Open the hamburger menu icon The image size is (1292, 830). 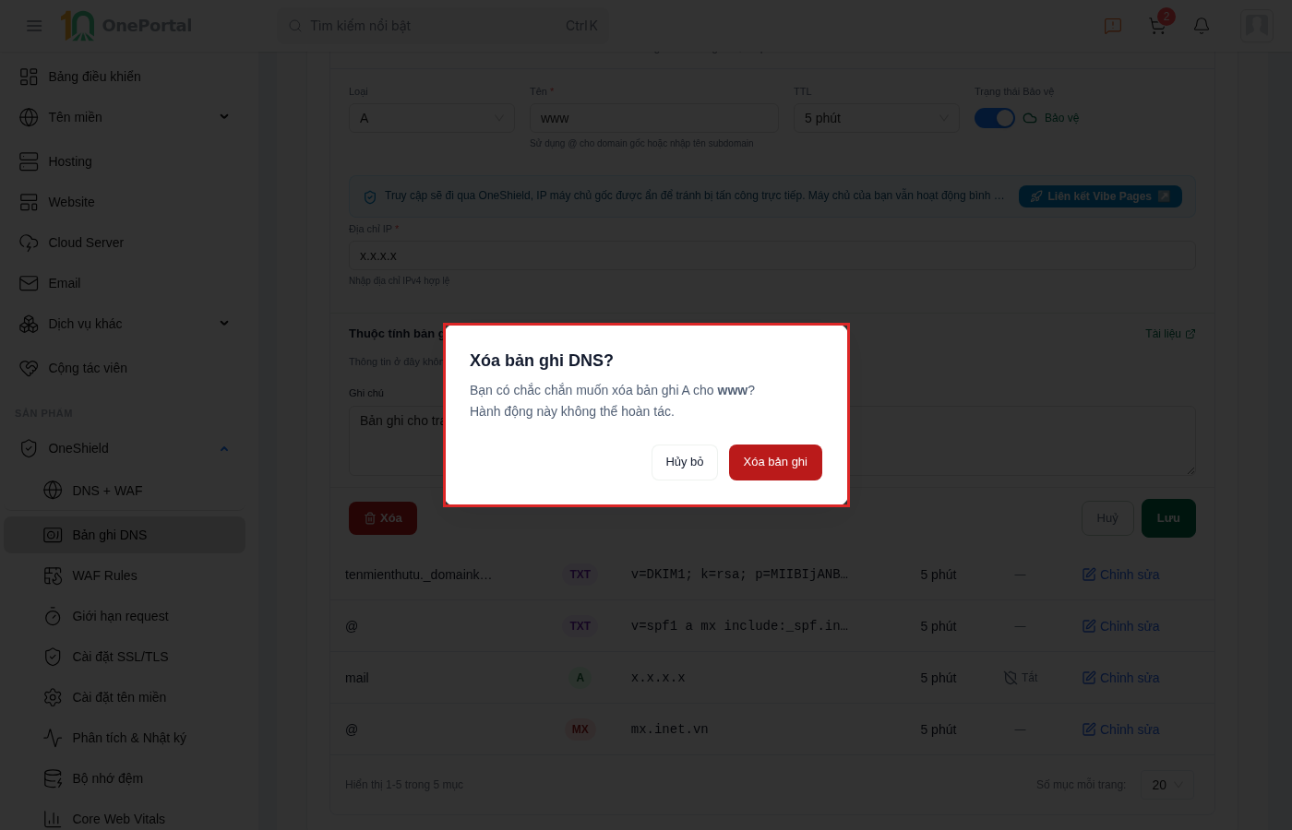tap(34, 26)
